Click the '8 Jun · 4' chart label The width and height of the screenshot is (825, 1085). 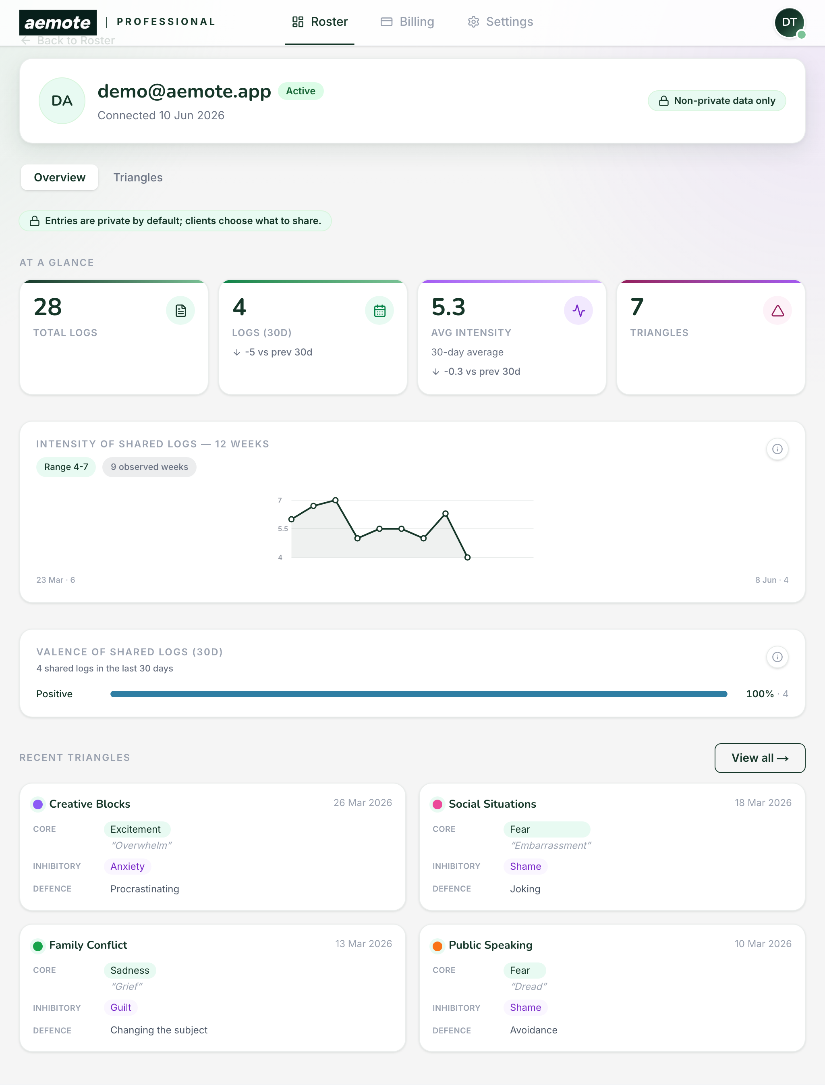(771, 580)
